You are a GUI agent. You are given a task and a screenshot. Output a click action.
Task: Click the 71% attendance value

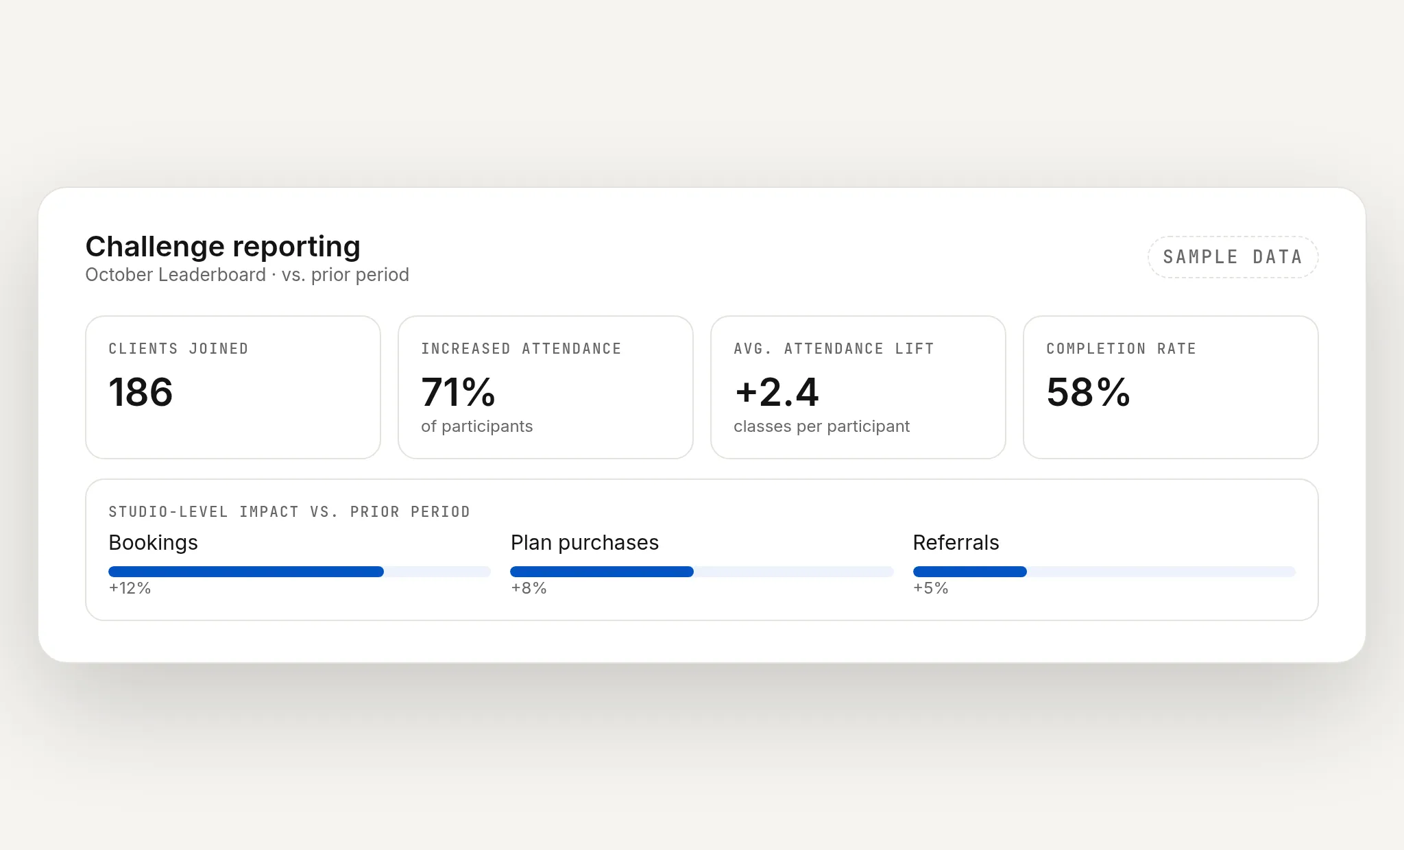[458, 392]
